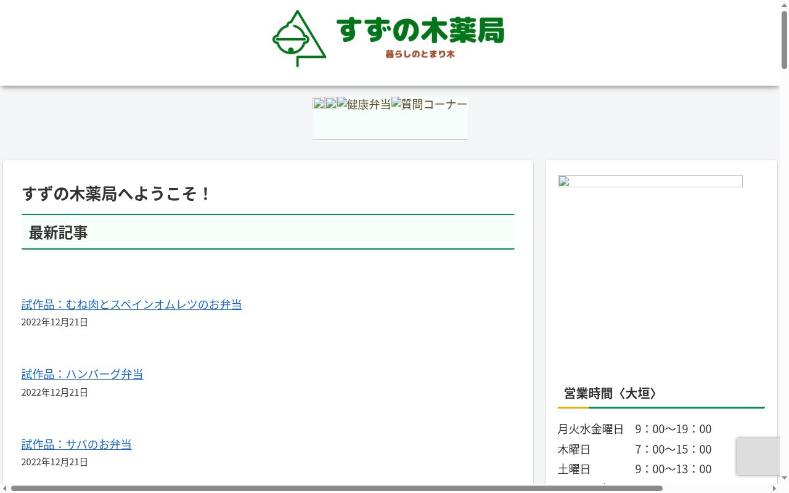
Task: Click the 木曜日 hours row
Action: tap(635, 449)
